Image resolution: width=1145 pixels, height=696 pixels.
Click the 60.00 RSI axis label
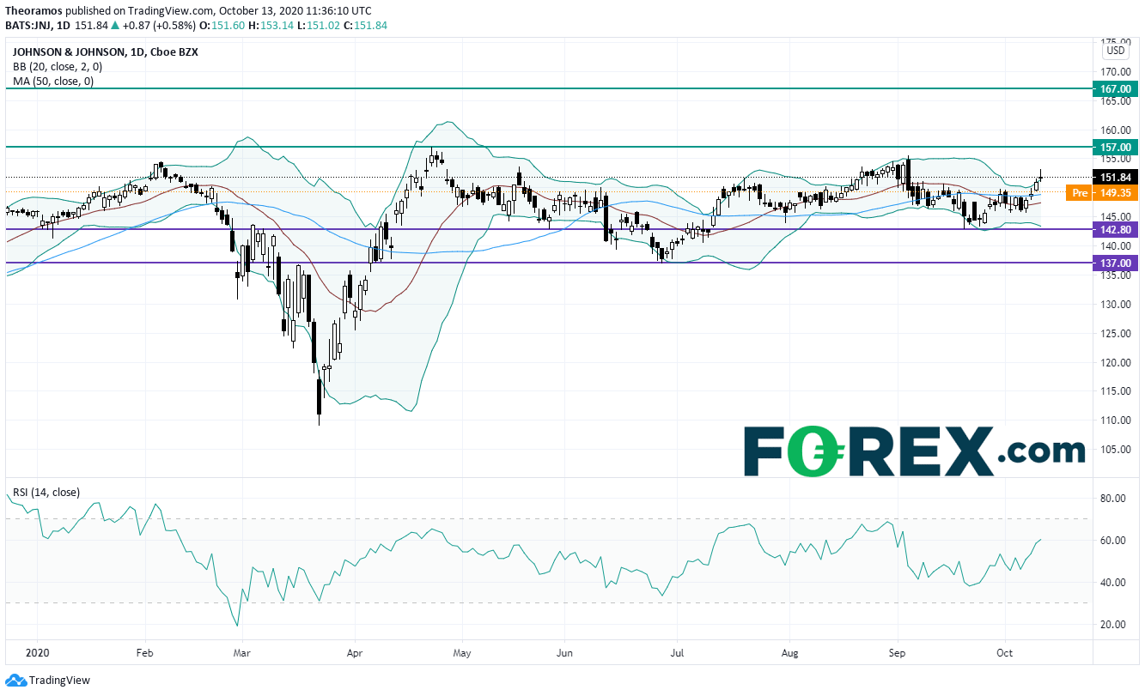point(1112,541)
